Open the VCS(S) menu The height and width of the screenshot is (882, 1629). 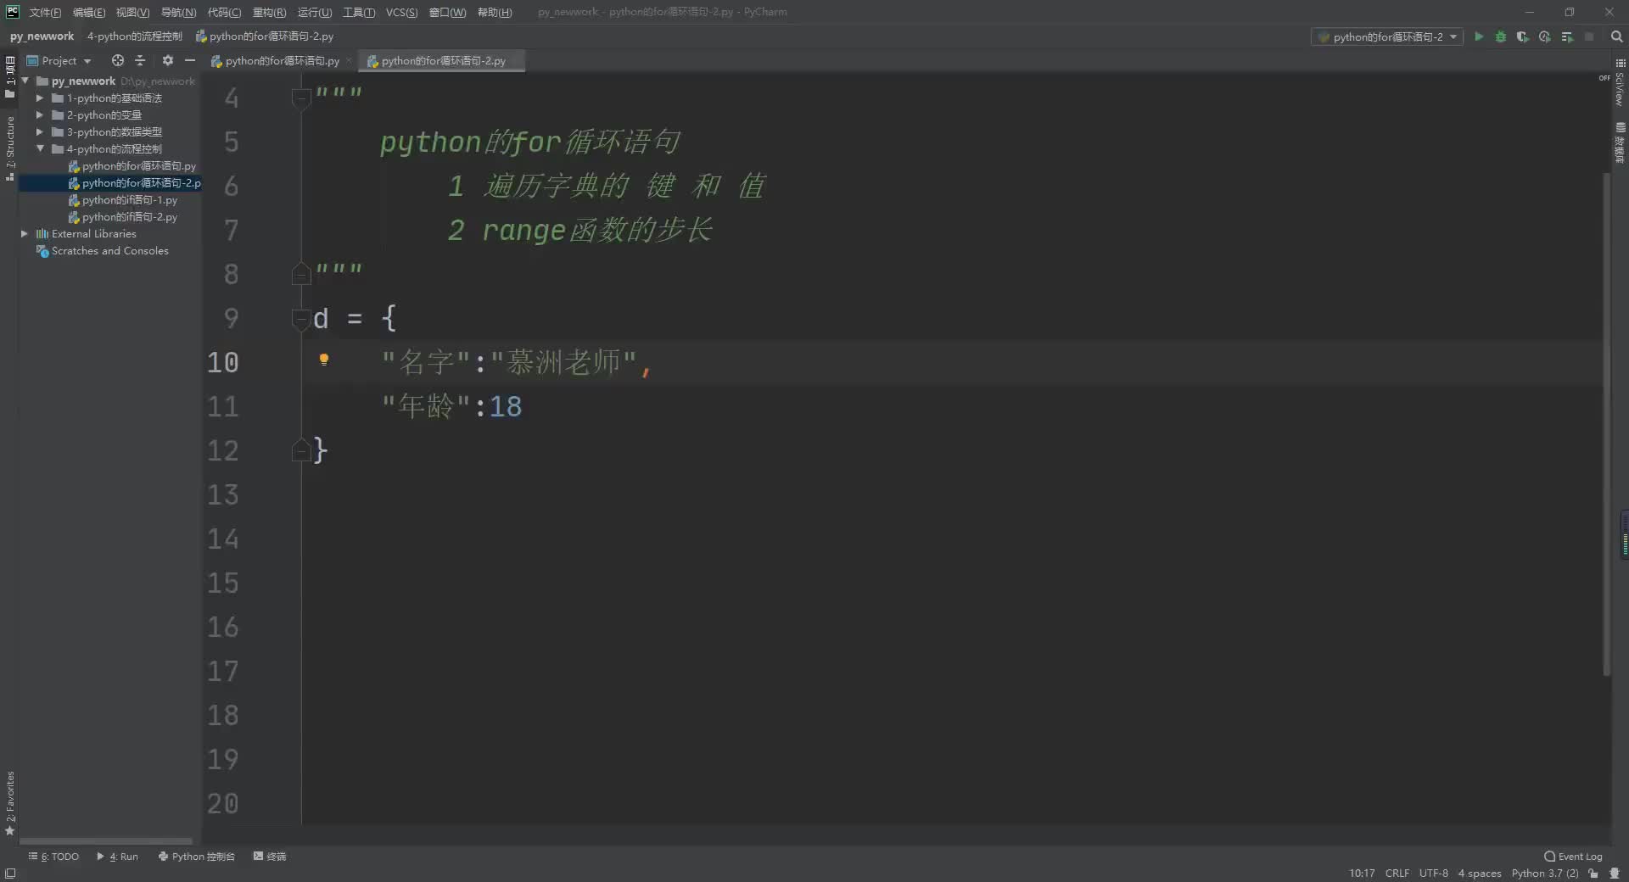coord(401,12)
